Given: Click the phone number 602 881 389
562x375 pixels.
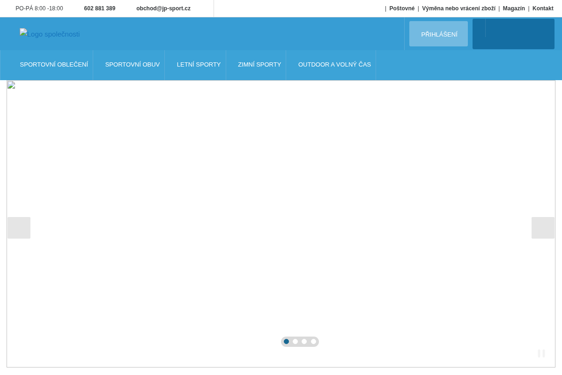Looking at the screenshot, I should pos(100,8).
